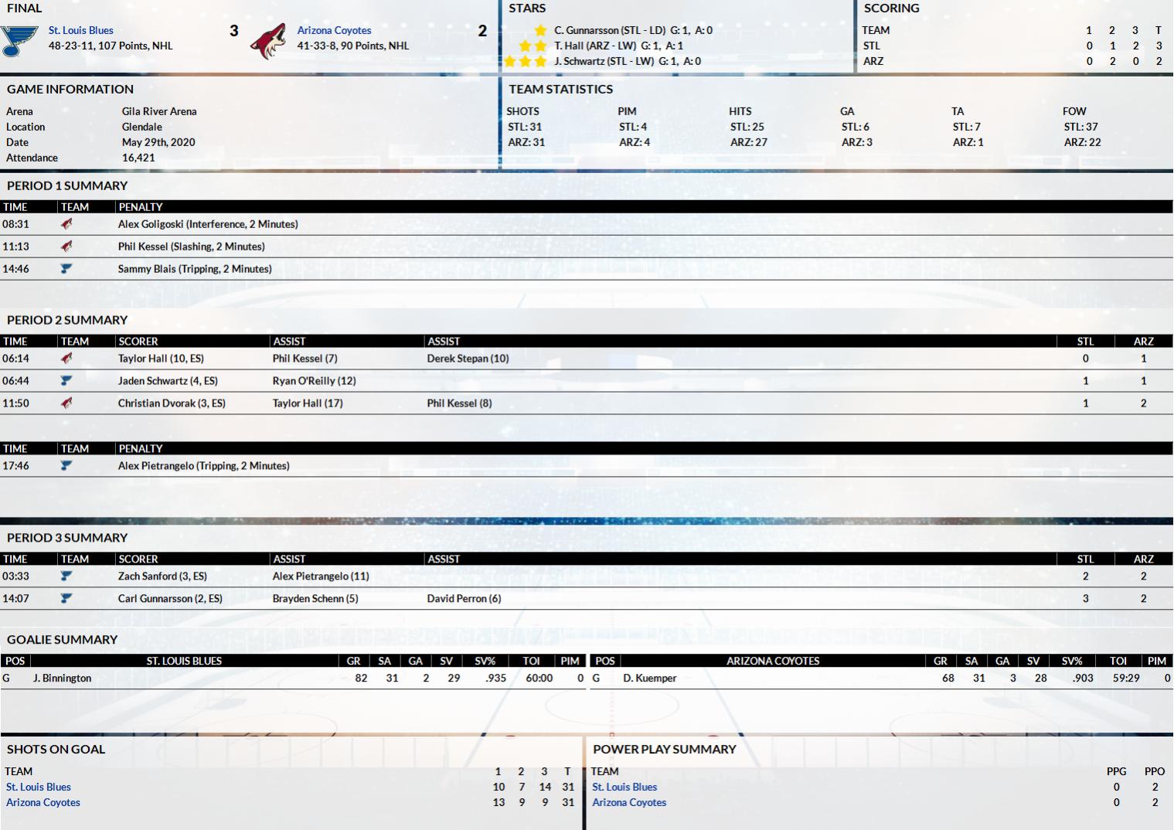Click Coyotes icon beside Taylor Hall goal
1174x830 pixels.
click(66, 359)
